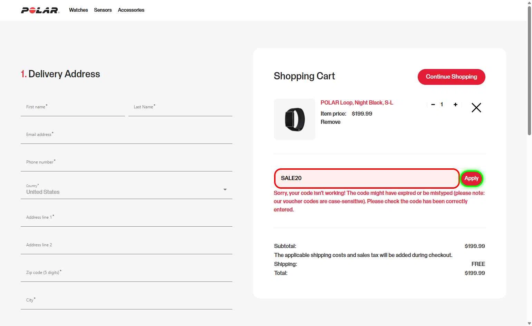Click the page's vertical scrollbar thumb

(529, 70)
